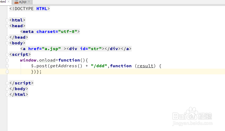The height and width of the screenshot is (131, 225).
Task: Click the charset="utf-8" attribute text
Action: coord(57,32)
